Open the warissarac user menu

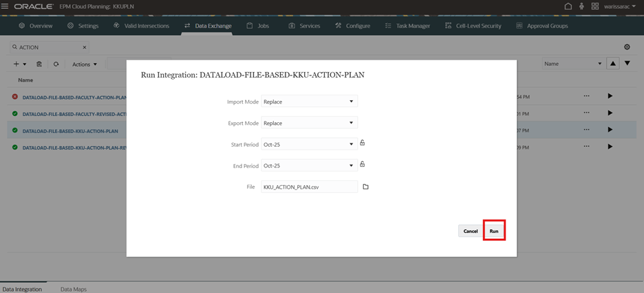pos(619,6)
